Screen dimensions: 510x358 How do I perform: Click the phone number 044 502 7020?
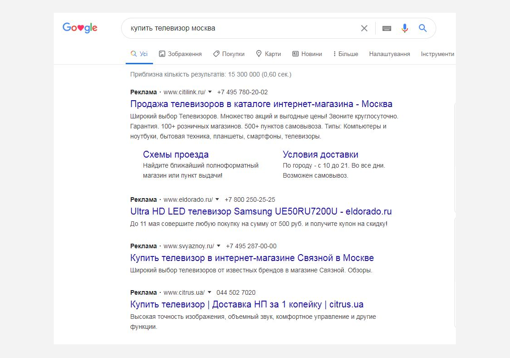click(x=236, y=292)
